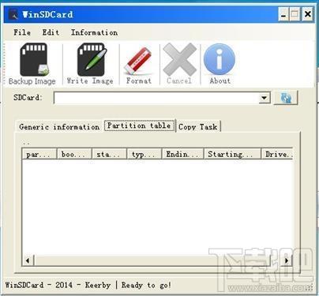Screen dimensions: 319x296
Task: Close the WinSDCard window
Action: tap(307, 14)
